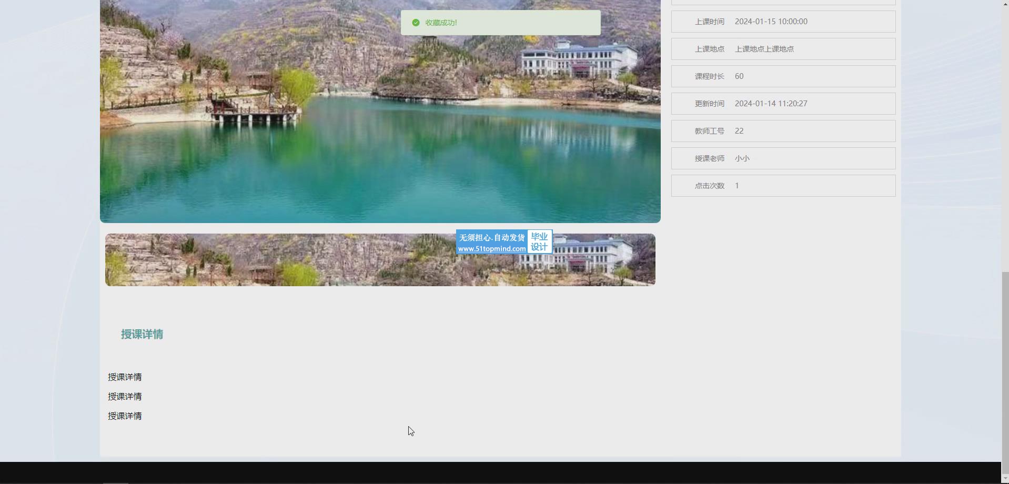Click the click count value 1

[x=737, y=186]
